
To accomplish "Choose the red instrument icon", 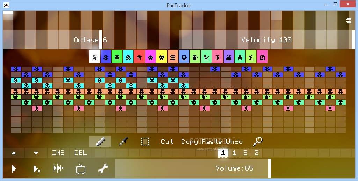I will click(x=139, y=56).
